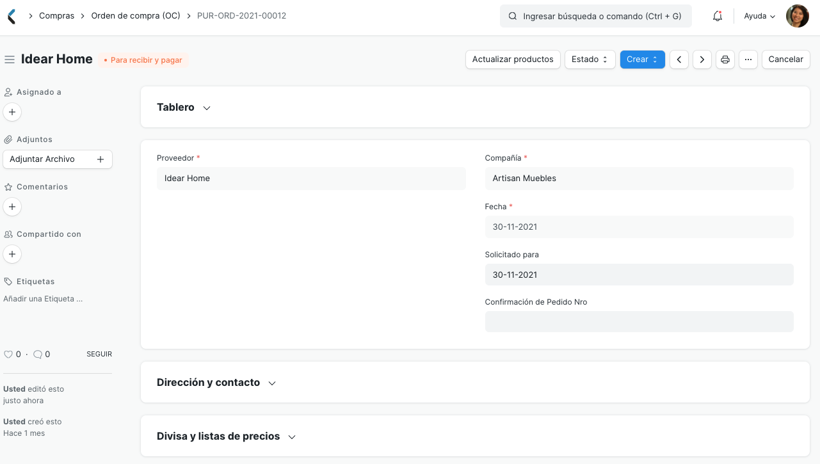Focus the search or command input
This screenshot has height=464, width=820.
pyautogui.click(x=596, y=16)
